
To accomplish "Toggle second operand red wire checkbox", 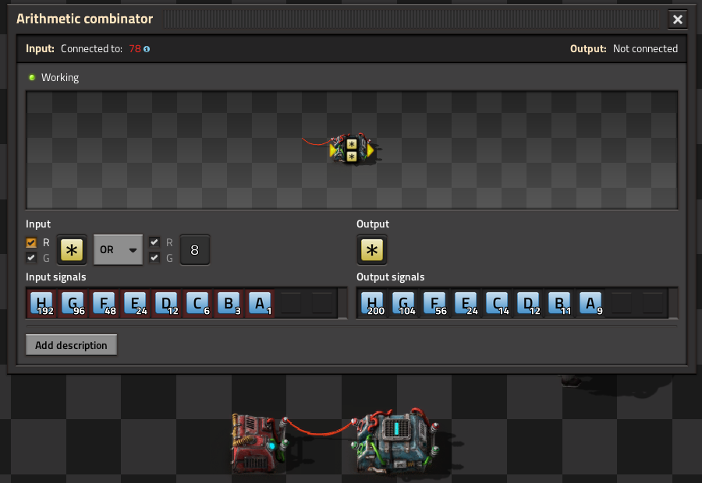I will coord(154,242).
